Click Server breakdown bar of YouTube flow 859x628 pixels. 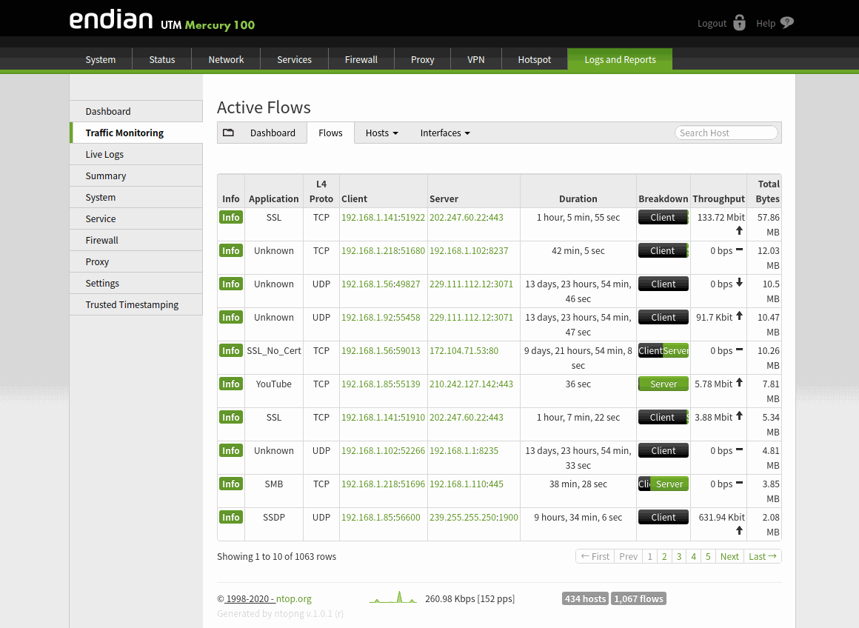(664, 384)
